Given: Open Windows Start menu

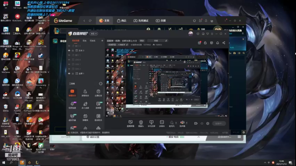Looking at the screenshot, I should 3,162.
